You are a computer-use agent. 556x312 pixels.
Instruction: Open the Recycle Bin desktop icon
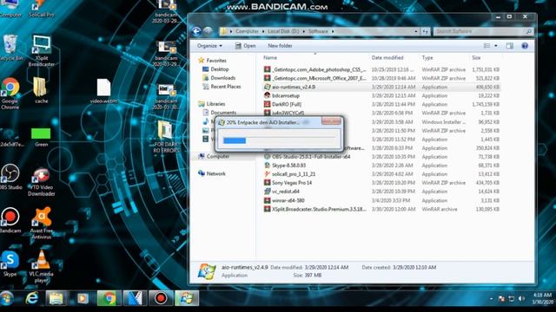pyautogui.click(x=10, y=48)
